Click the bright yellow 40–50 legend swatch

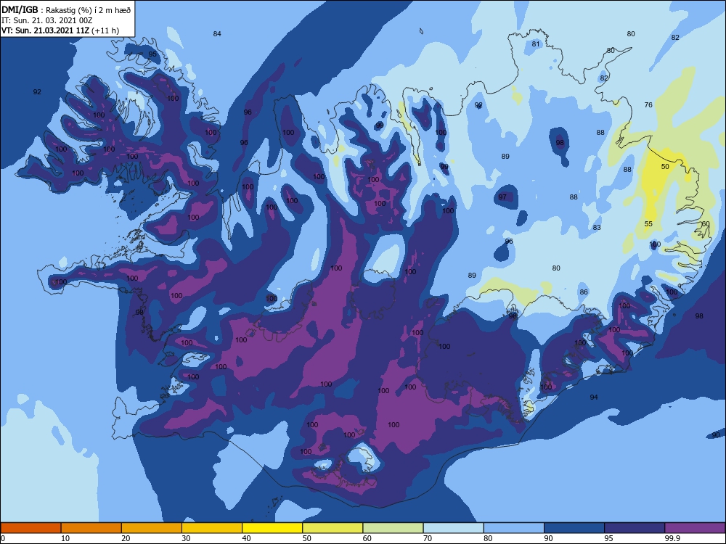tap(272, 528)
